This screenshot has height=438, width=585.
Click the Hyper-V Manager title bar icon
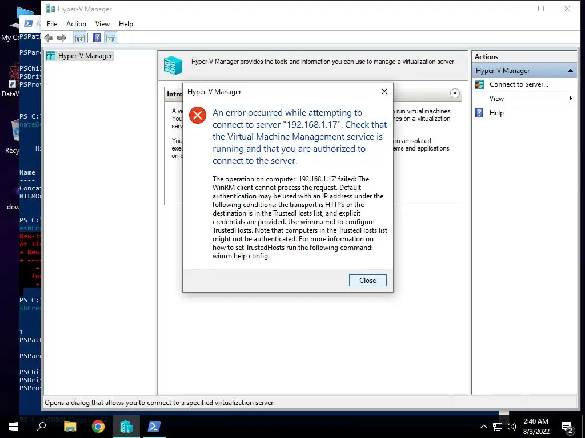tap(50, 9)
